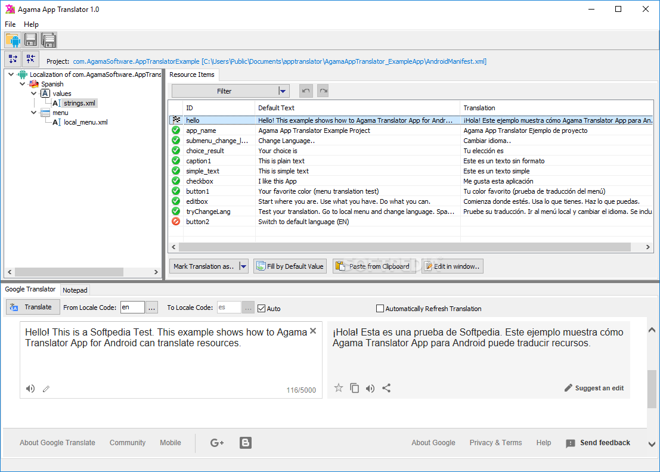The height and width of the screenshot is (472, 660).
Task: Select strings.xml in the tree
Action: (x=79, y=103)
